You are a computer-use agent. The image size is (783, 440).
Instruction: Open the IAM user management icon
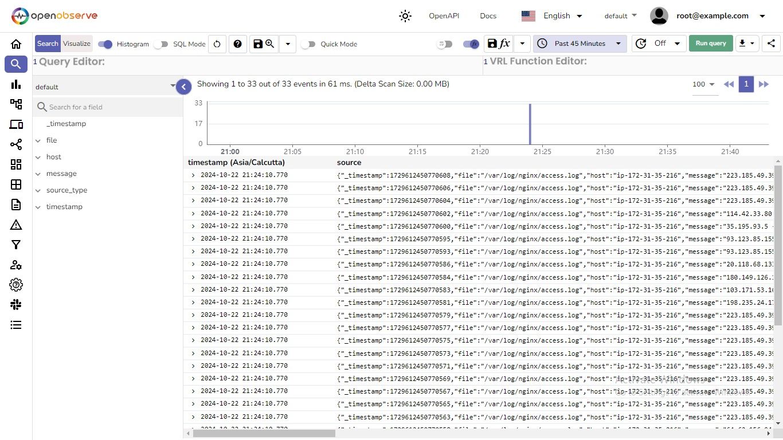pos(15,265)
